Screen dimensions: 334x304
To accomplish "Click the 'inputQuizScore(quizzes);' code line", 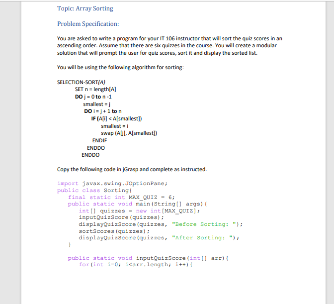I will [x=121, y=217].
